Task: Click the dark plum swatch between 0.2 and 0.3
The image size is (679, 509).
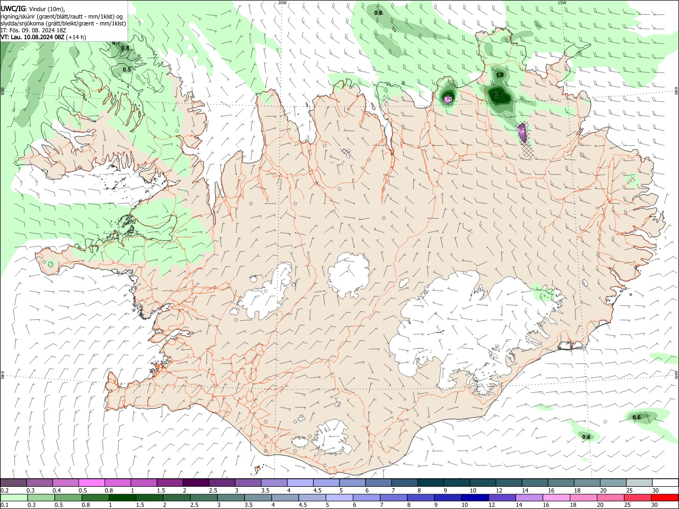Action: coord(14,483)
